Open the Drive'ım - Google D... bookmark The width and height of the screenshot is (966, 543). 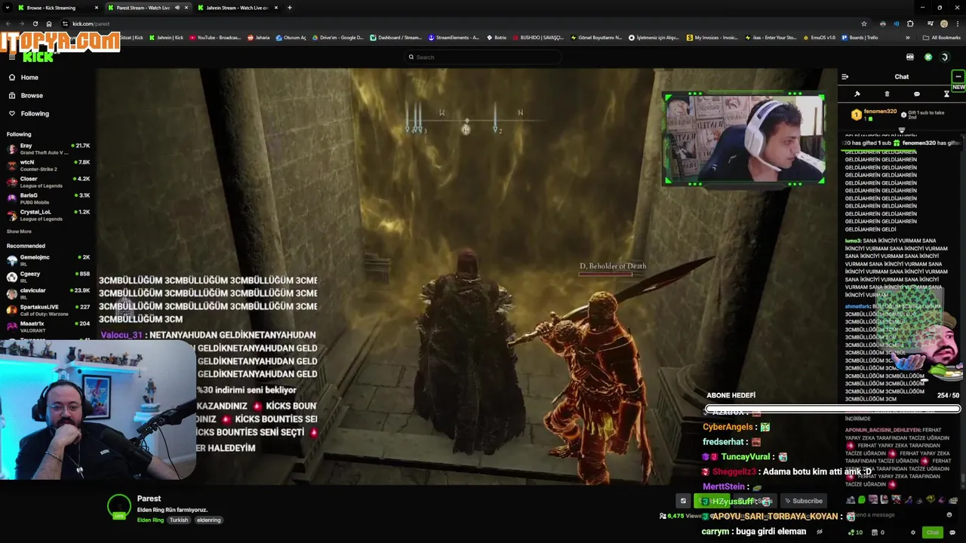point(337,38)
